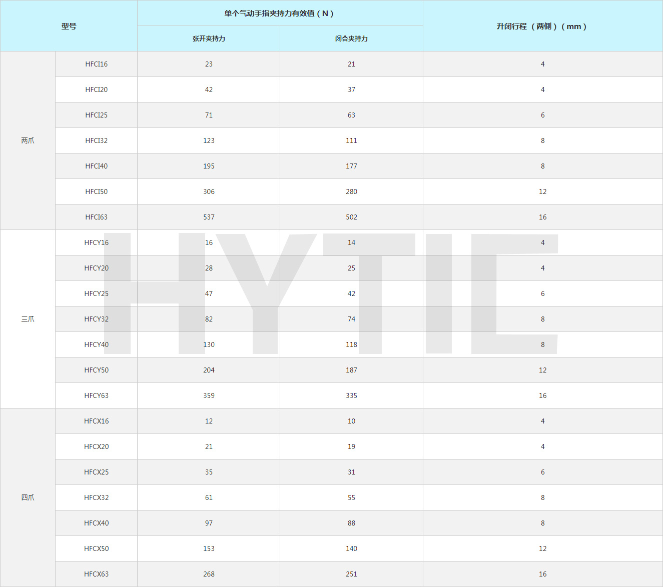The image size is (663, 587).
Task: Click the HFCY25 model cell
Action: [96, 293]
